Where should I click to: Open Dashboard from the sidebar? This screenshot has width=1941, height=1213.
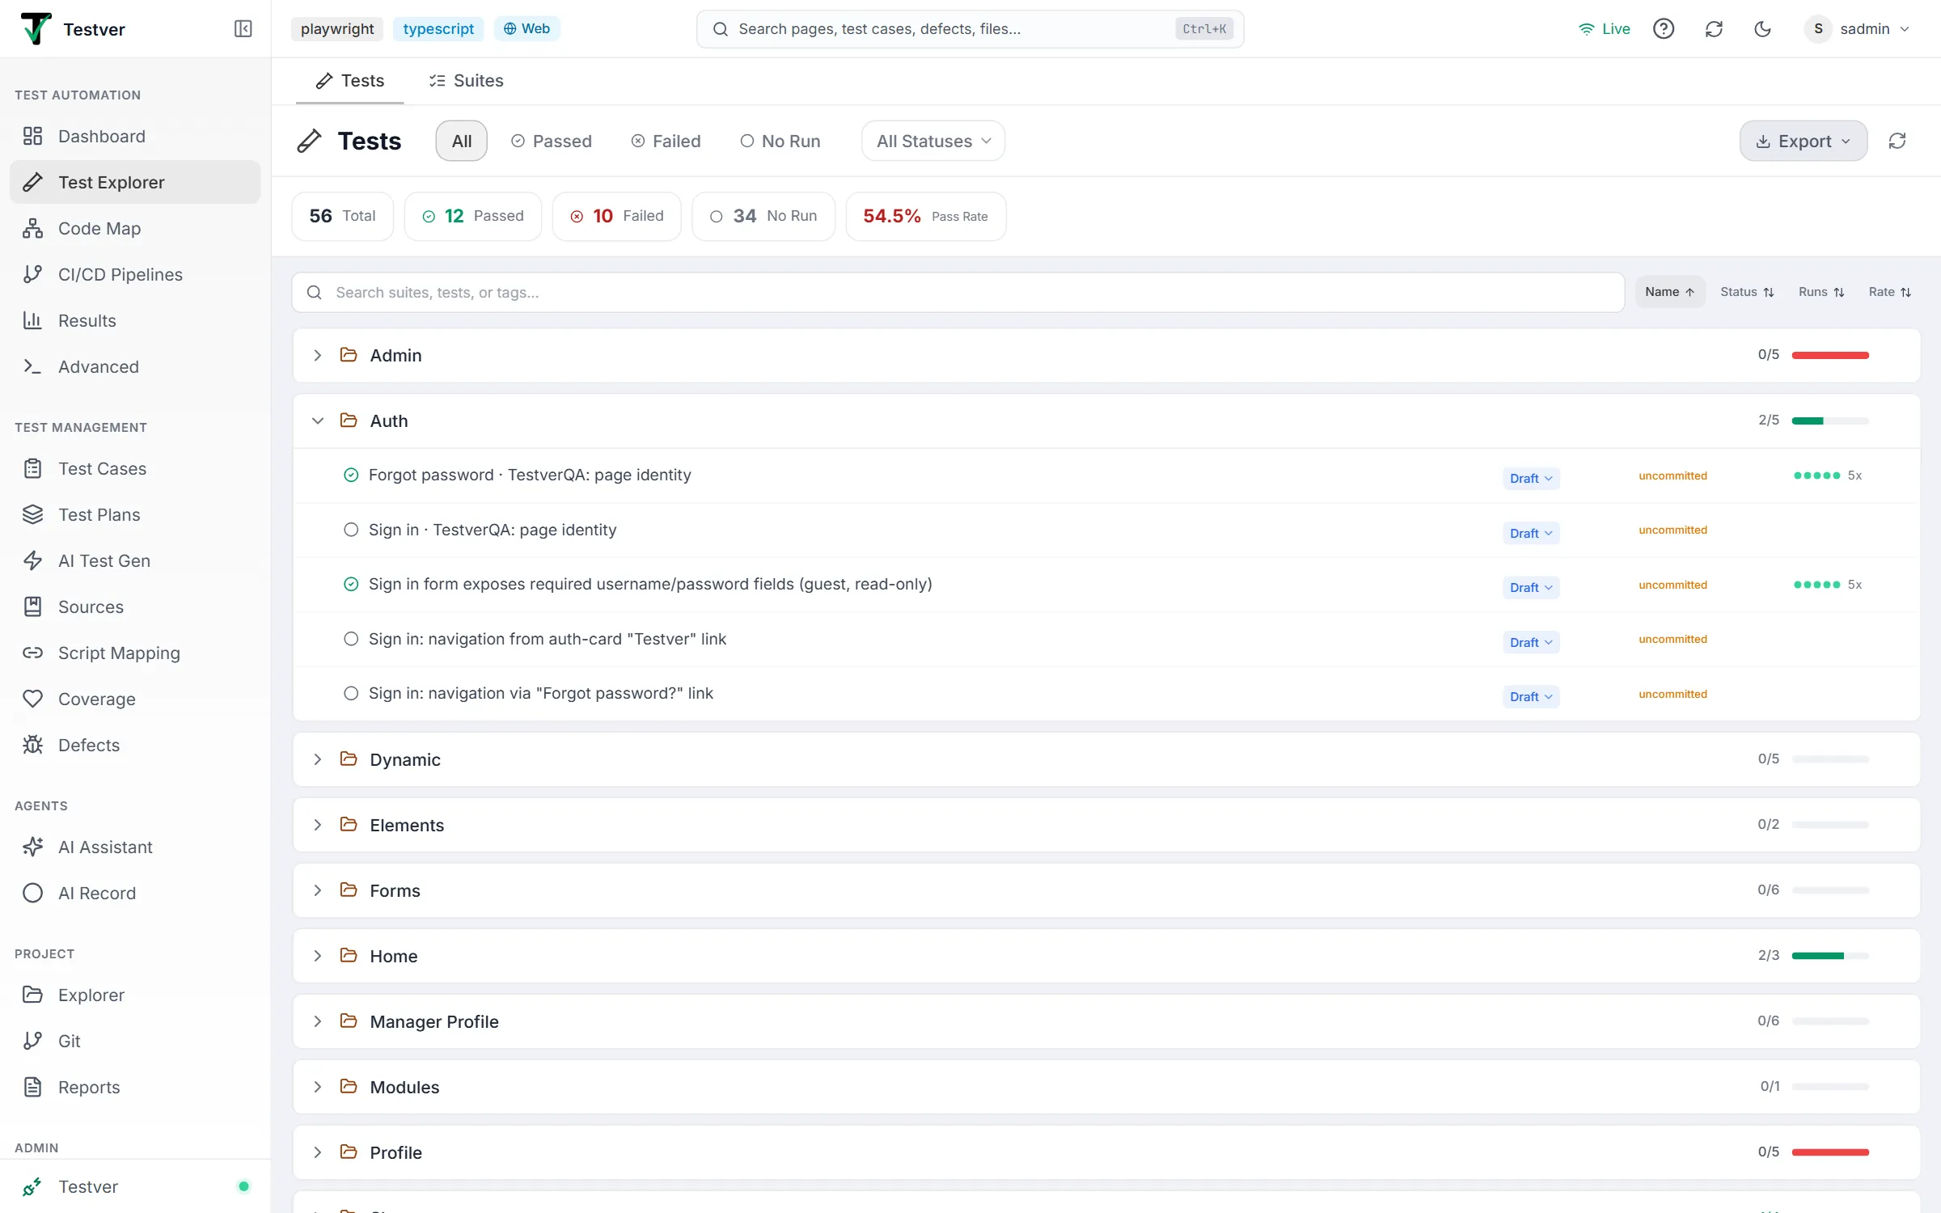coord(135,136)
